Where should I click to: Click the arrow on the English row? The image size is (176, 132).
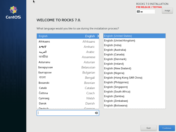tap(98, 36)
